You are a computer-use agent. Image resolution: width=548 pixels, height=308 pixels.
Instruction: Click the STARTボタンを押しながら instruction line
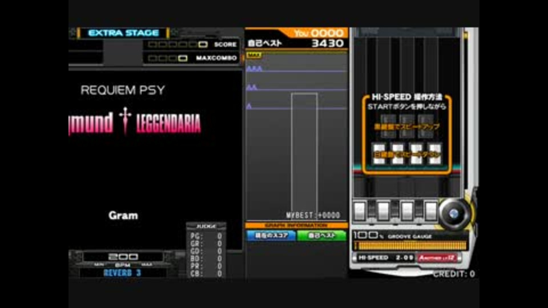point(407,107)
